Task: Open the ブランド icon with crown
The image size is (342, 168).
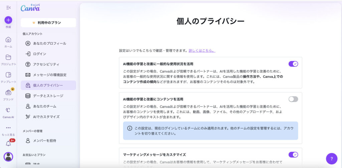Action: [8, 93]
